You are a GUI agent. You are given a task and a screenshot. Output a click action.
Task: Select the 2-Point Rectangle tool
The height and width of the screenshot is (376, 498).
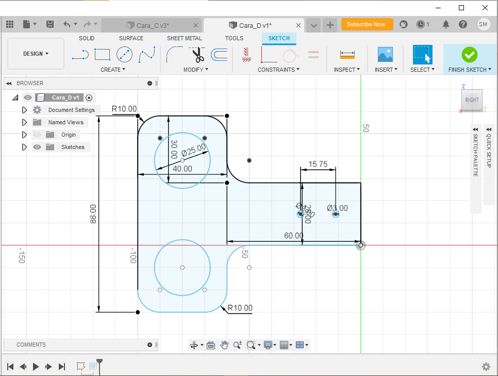point(102,55)
